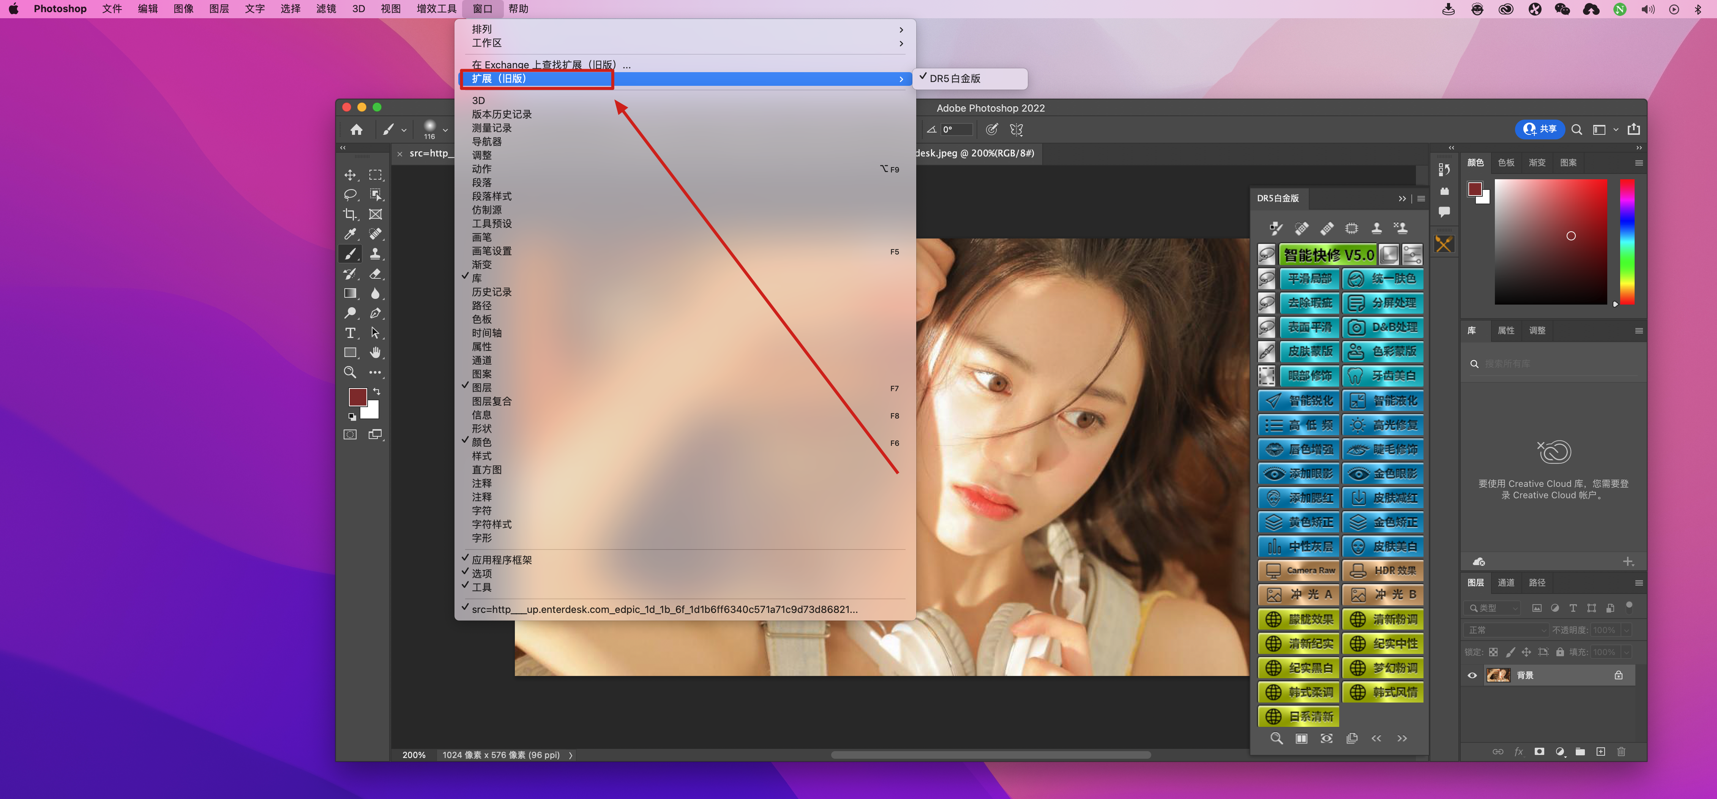
Task: Expand the 排列 submenu arrow
Action: pos(901,29)
